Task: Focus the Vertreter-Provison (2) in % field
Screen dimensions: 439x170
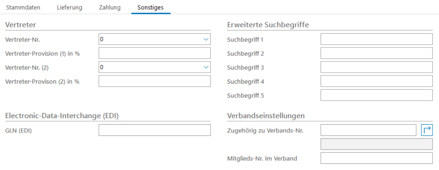Action: pyautogui.click(x=155, y=81)
